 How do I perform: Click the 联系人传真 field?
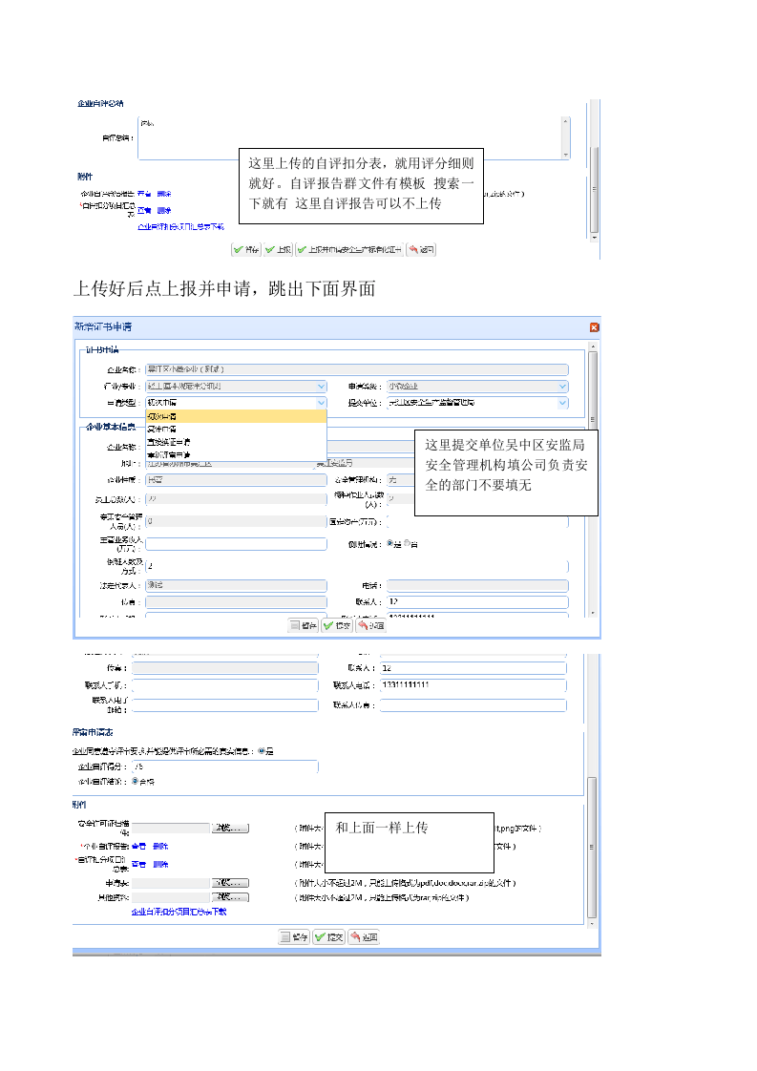473,705
